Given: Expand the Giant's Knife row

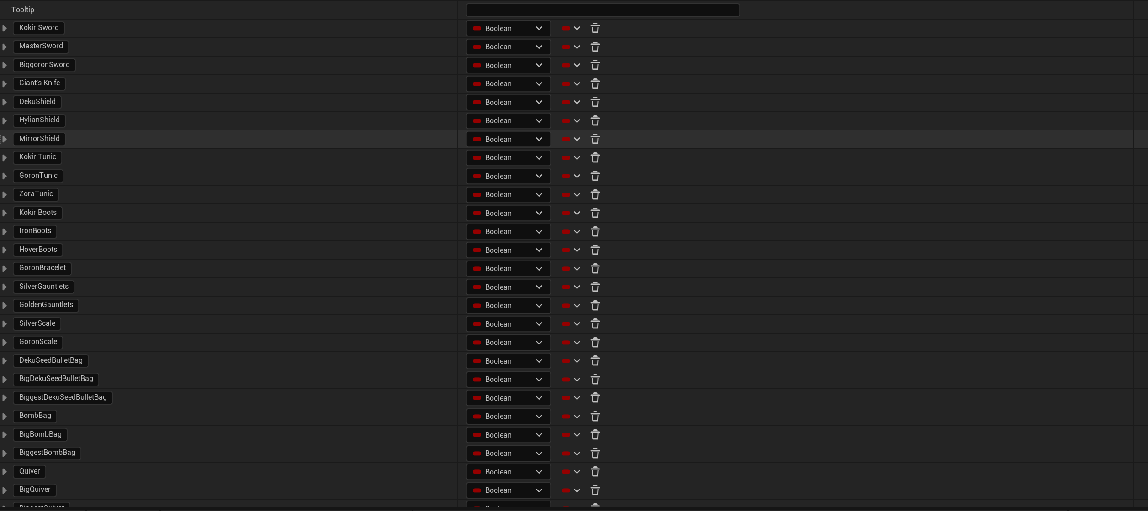Looking at the screenshot, I should pos(5,84).
